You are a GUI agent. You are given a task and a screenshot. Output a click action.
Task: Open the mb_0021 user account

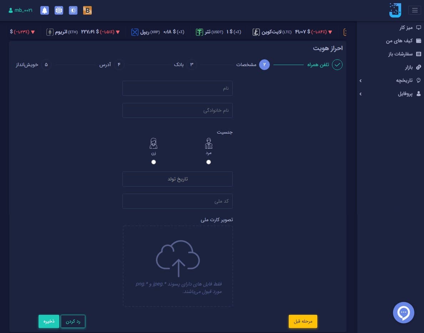(x=21, y=10)
